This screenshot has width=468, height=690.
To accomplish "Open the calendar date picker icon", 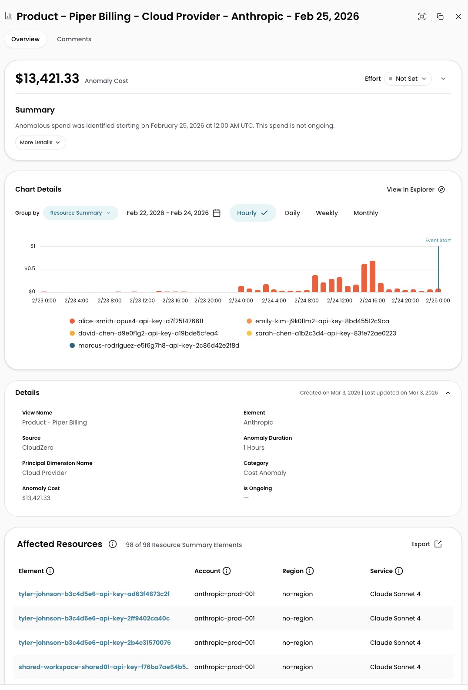I will tap(217, 213).
